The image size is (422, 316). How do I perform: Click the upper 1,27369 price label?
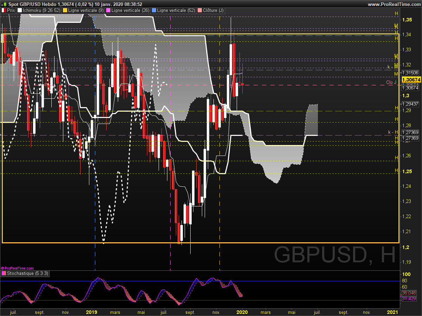(410, 132)
